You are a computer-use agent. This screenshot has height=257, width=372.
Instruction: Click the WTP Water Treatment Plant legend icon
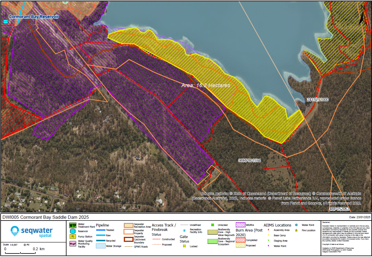coord(73,226)
